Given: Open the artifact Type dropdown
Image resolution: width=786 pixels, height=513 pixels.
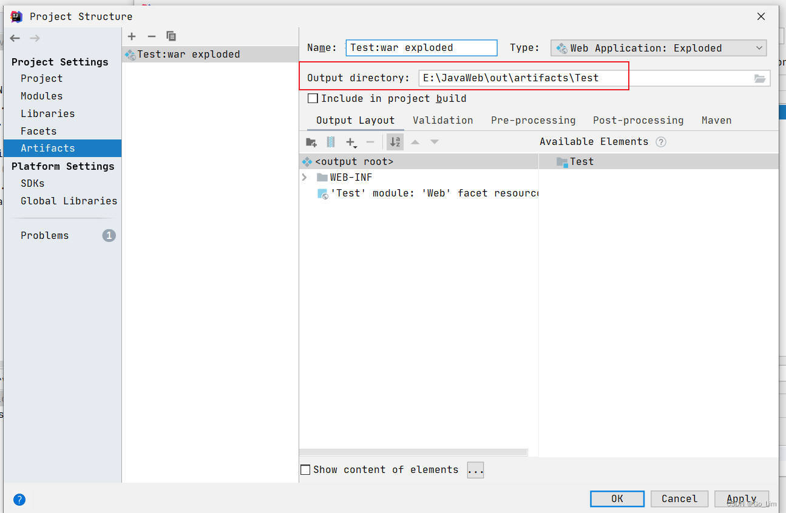Looking at the screenshot, I should click(659, 48).
